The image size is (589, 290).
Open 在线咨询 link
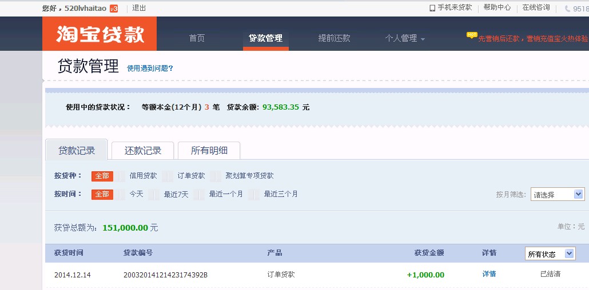[x=536, y=7]
